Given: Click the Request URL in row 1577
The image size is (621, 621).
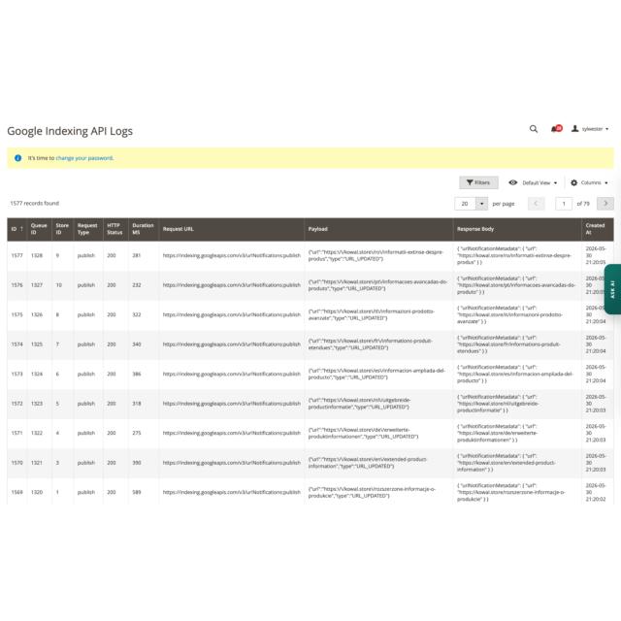Looking at the screenshot, I should [232, 255].
